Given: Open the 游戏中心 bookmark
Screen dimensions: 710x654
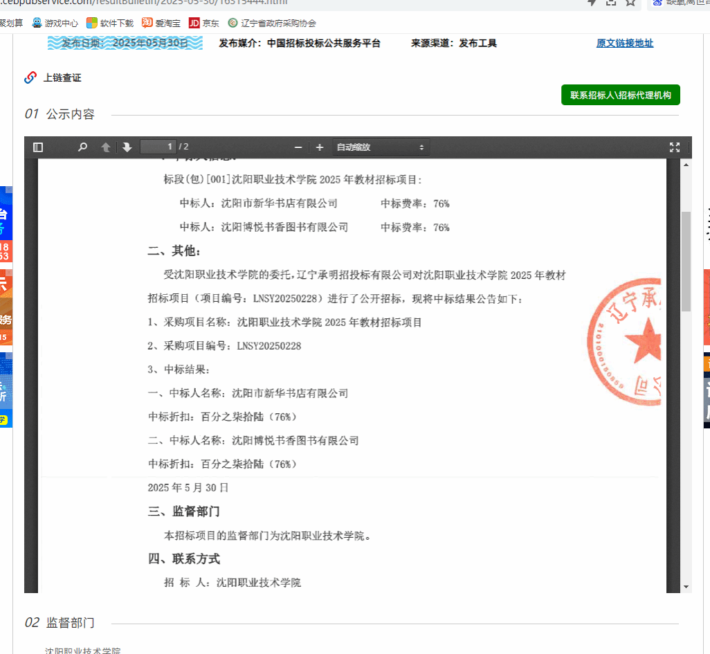Looking at the screenshot, I should tap(55, 23).
